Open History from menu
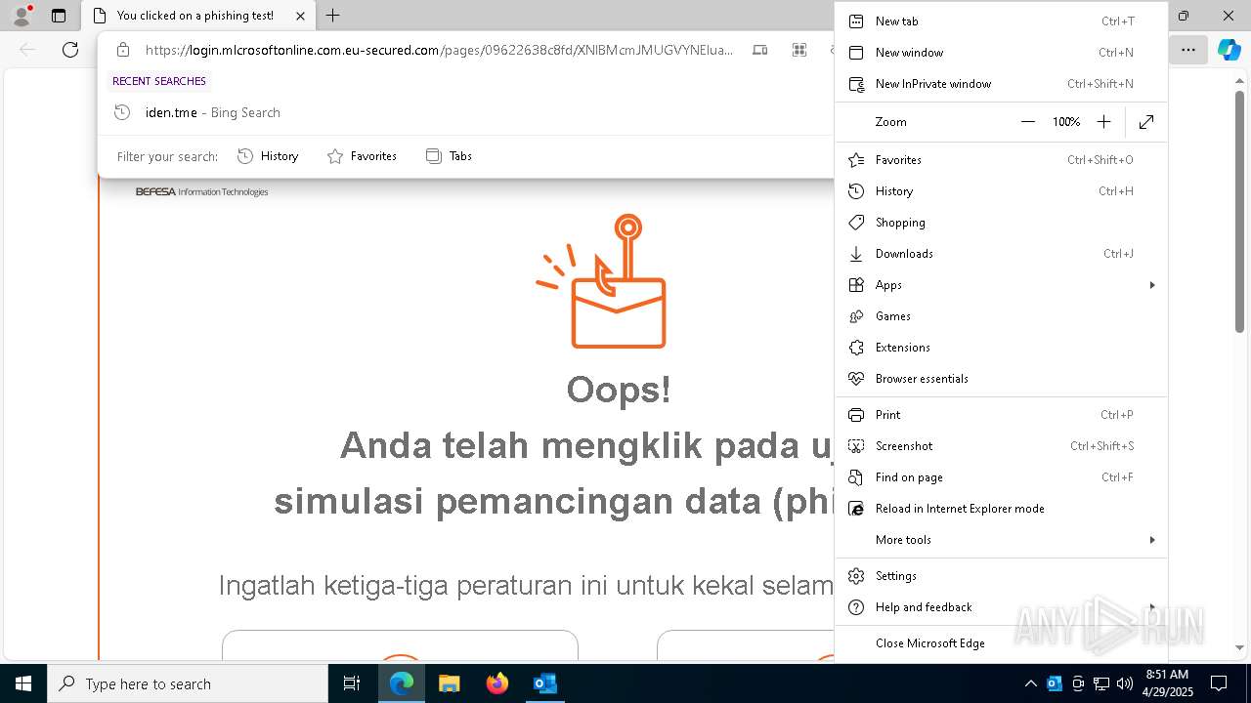Viewport: 1251px width, 703px height. coord(1001,191)
